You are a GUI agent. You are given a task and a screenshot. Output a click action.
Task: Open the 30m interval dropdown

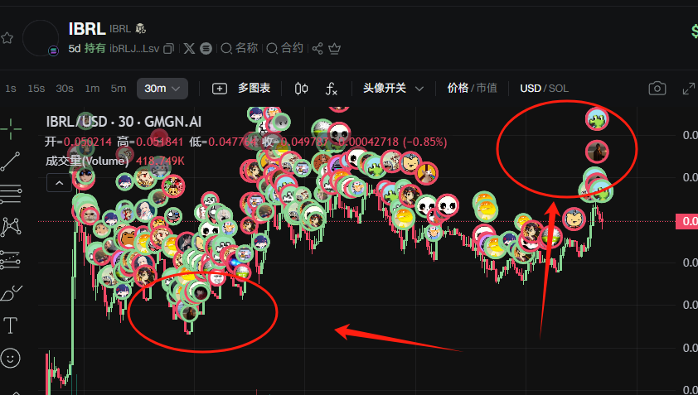[162, 89]
